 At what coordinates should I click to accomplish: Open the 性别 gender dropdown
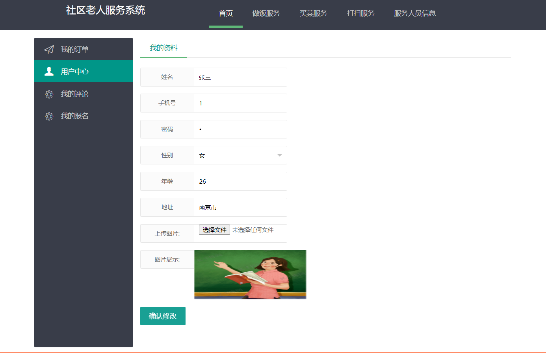[240, 155]
